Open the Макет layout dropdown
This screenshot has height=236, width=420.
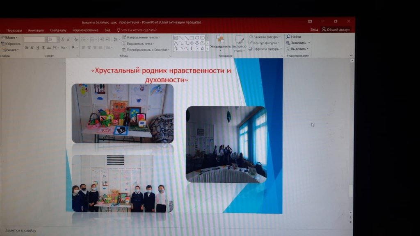[x=9, y=37]
